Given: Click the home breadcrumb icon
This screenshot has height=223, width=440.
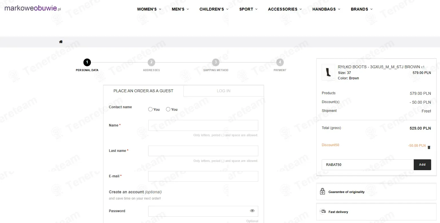Looking at the screenshot, I should coord(61,42).
